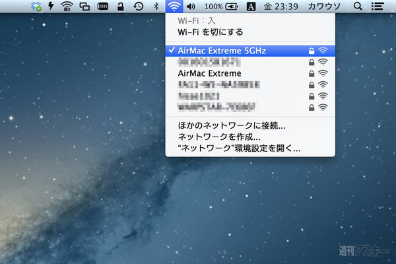The height and width of the screenshot is (264, 396).
Task: Open the volume speaker menu
Action: coord(191,7)
